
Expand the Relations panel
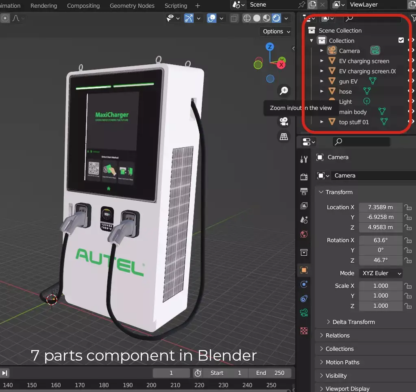pyautogui.click(x=338, y=335)
